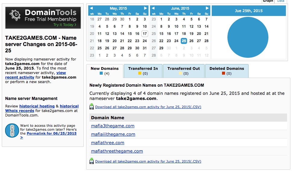Click the blue pie chart circle

tap(248, 37)
